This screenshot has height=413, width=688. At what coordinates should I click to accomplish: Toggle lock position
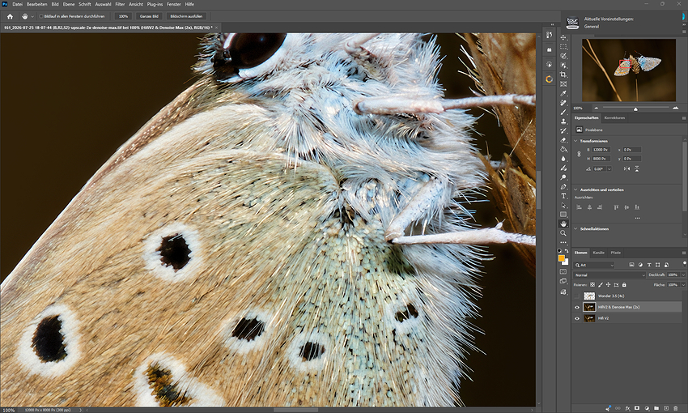click(608, 285)
